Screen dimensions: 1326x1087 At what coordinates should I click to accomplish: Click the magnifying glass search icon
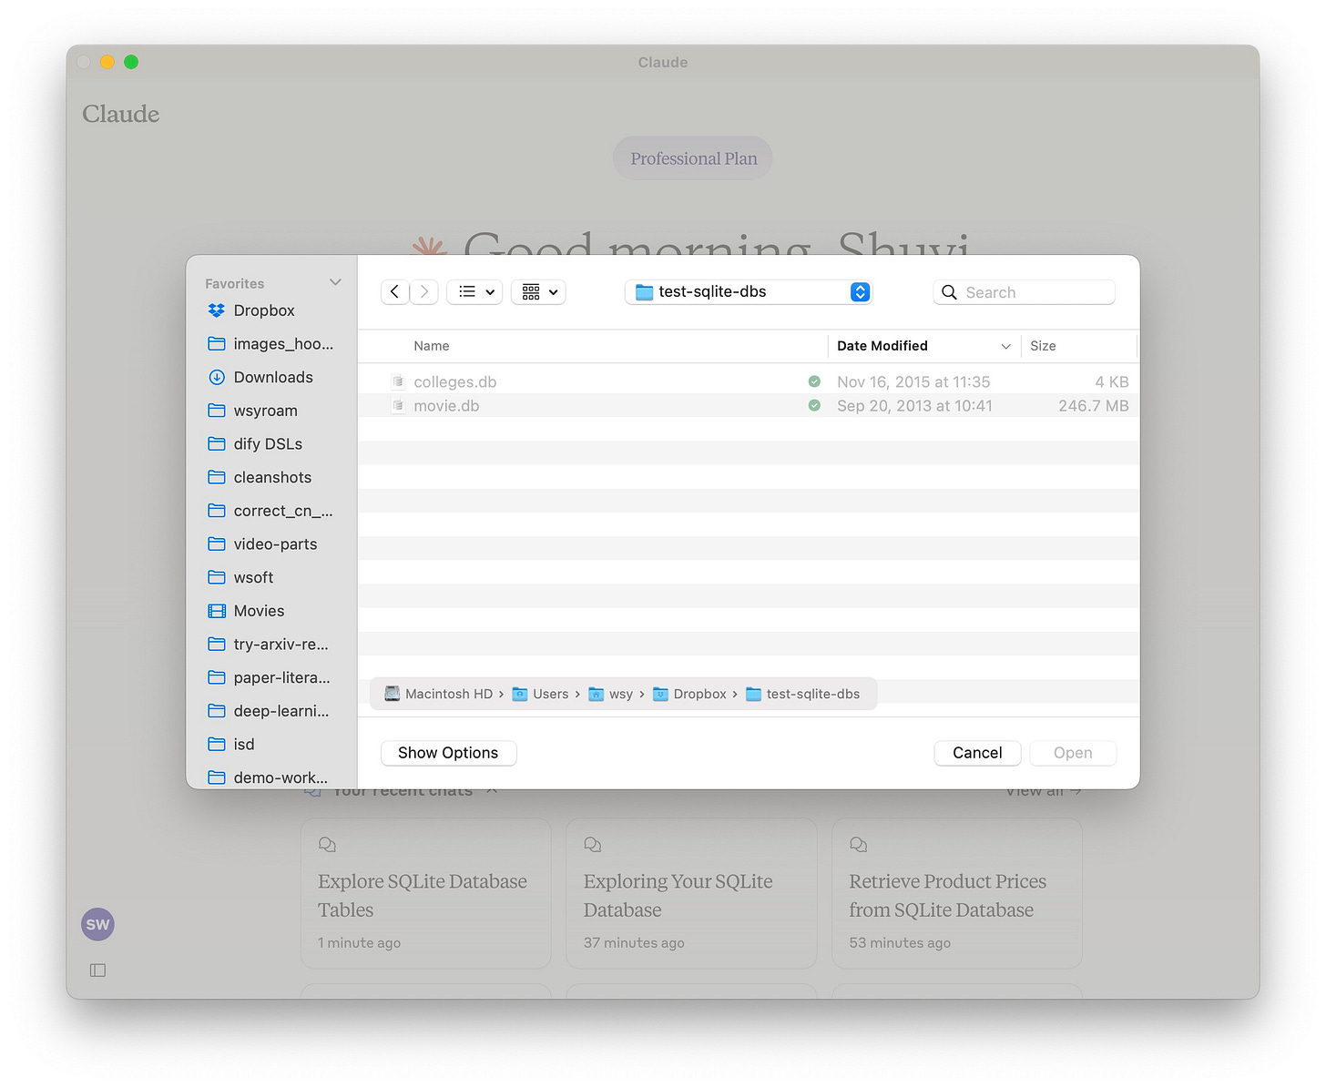[949, 292]
